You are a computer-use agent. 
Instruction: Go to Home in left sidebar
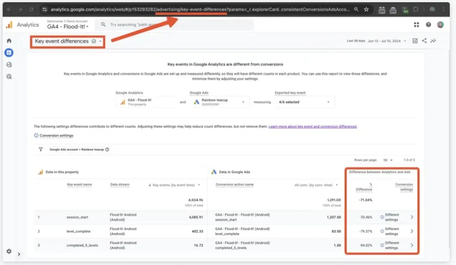[9, 41]
